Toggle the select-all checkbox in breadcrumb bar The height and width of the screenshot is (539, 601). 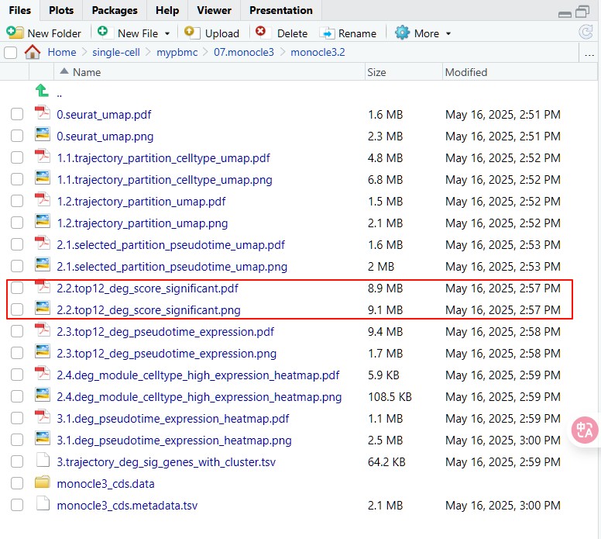pos(10,52)
